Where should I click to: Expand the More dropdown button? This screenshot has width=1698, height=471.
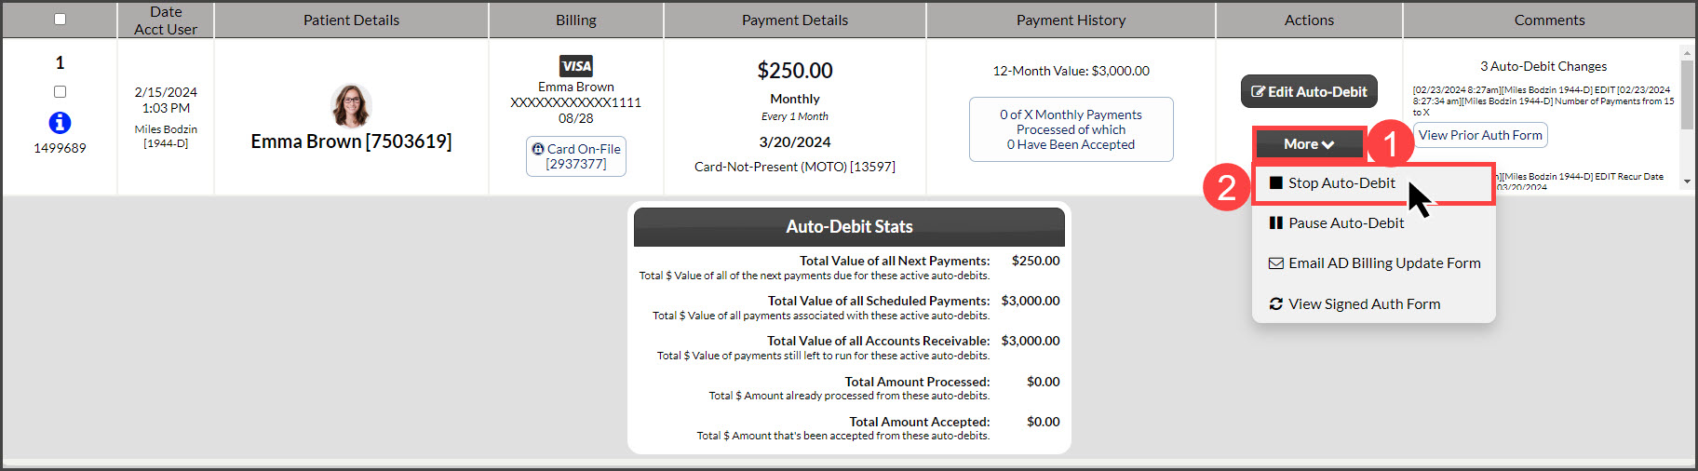tap(1309, 144)
